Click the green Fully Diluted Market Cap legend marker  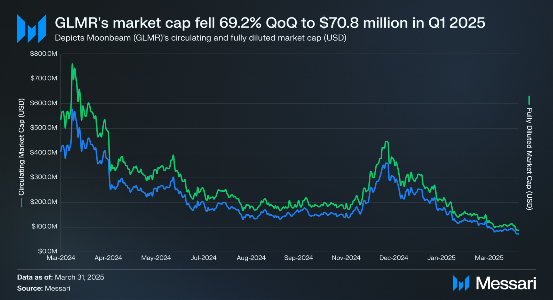tap(529, 100)
